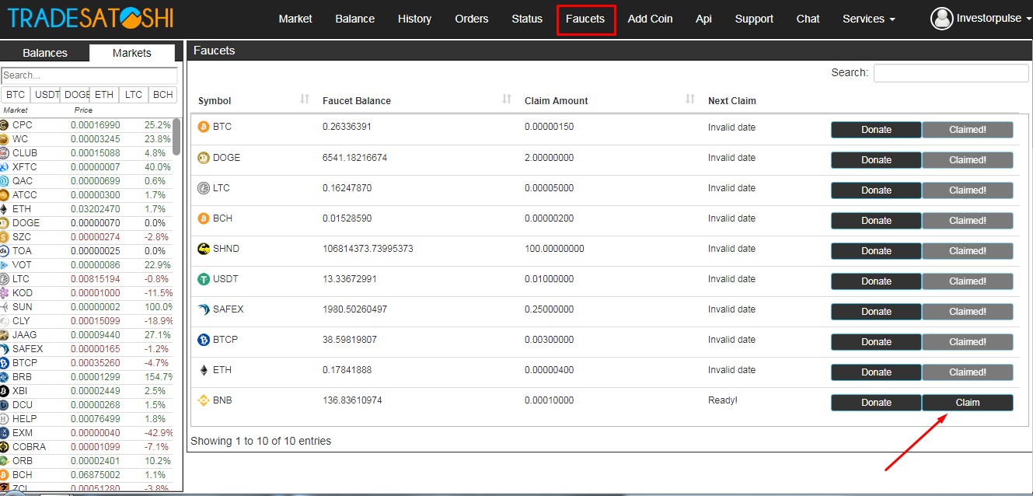Click the ATCC coin icon in Markets list
This screenshot has width=1033, height=496.
[5, 195]
